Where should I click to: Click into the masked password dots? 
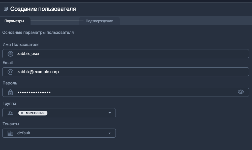point(34,92)
